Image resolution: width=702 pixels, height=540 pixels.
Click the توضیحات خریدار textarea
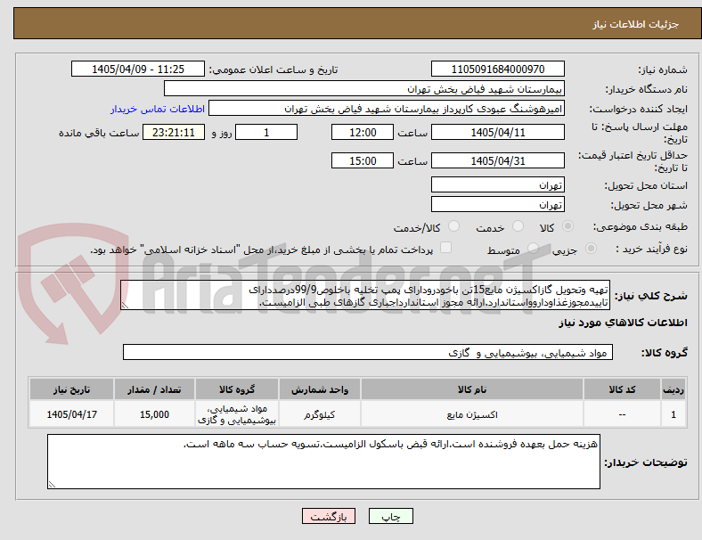(323, 462)
